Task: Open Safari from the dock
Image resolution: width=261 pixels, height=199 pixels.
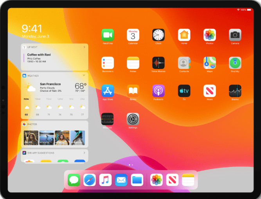Action: tap(90, 180)
